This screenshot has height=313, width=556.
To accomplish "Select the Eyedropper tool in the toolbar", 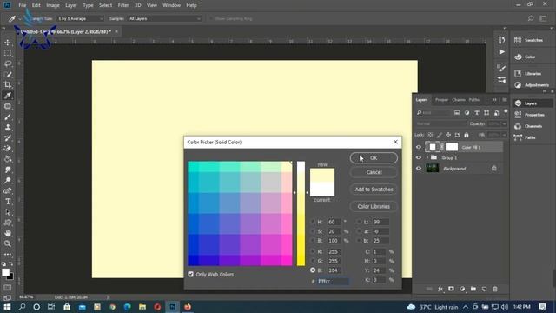I will pos(8,96).
